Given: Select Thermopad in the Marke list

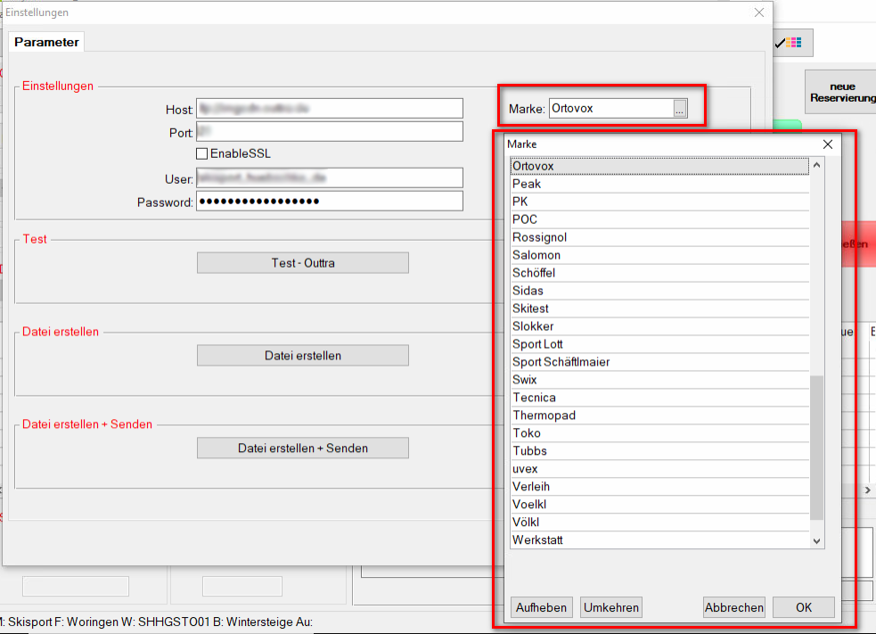Looking at the screenshot, I should click(659, 416).
